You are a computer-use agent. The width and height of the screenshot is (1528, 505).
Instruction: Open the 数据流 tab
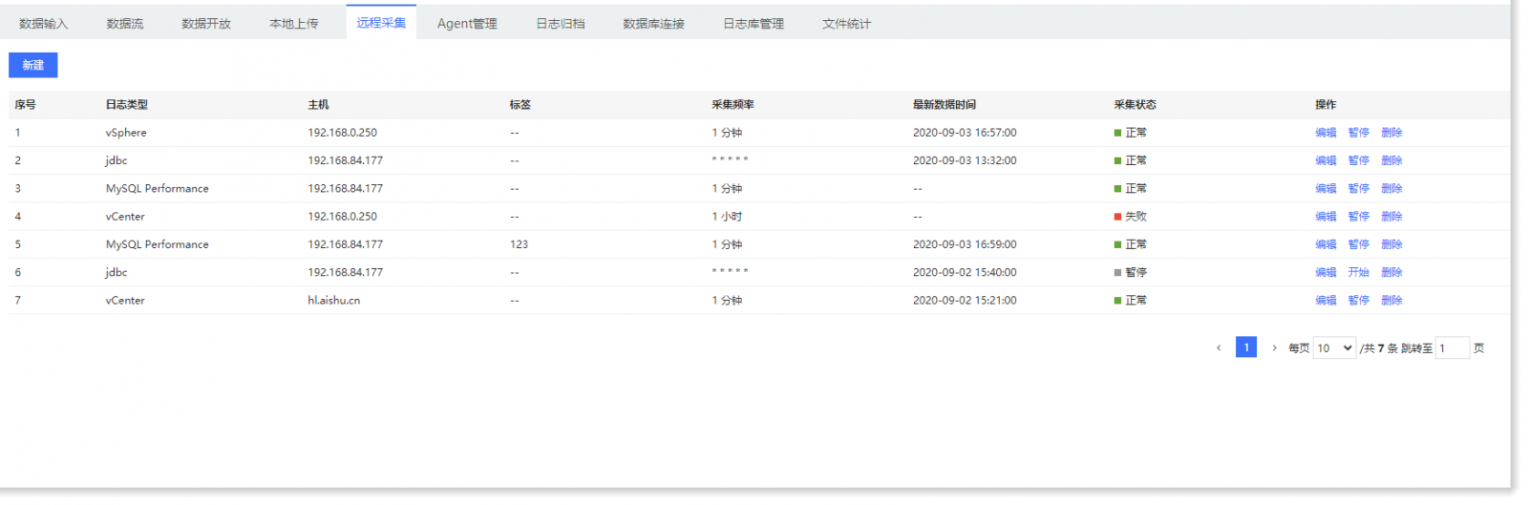pos(125,24)
